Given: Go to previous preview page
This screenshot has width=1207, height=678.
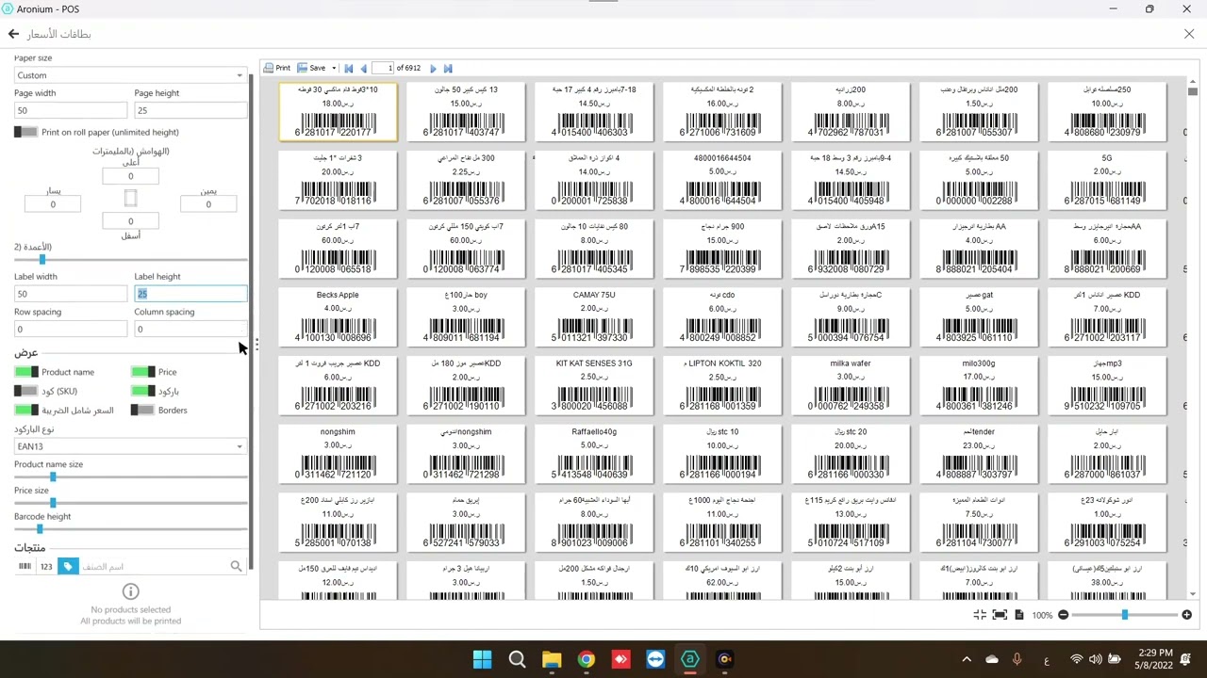Looking at the screenshot, I should [x=363, y=68].
